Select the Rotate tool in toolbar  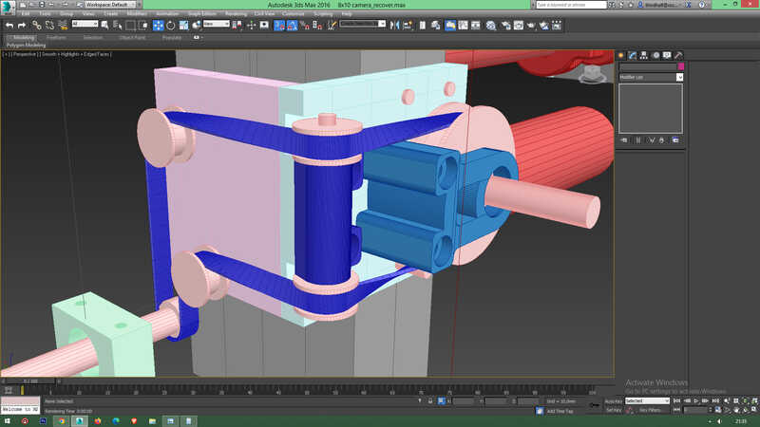[x=171, y=25]
